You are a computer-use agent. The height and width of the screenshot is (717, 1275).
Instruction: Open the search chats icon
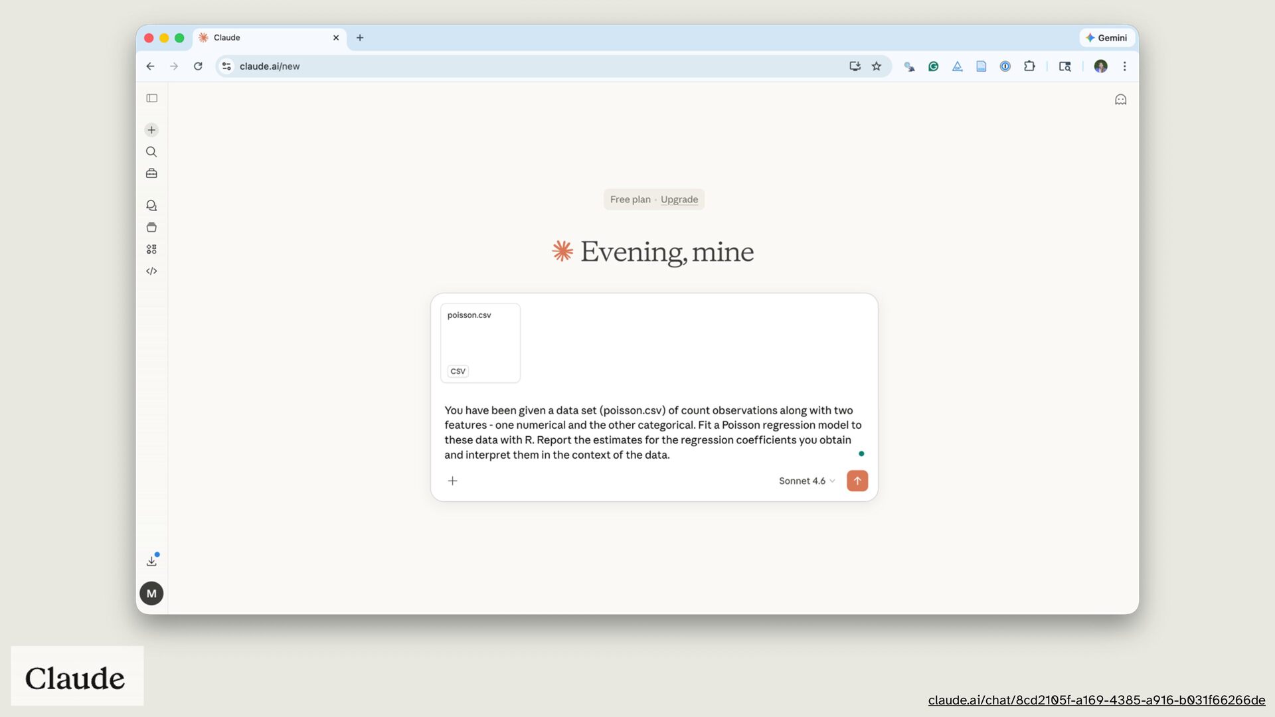pos(151,152)
